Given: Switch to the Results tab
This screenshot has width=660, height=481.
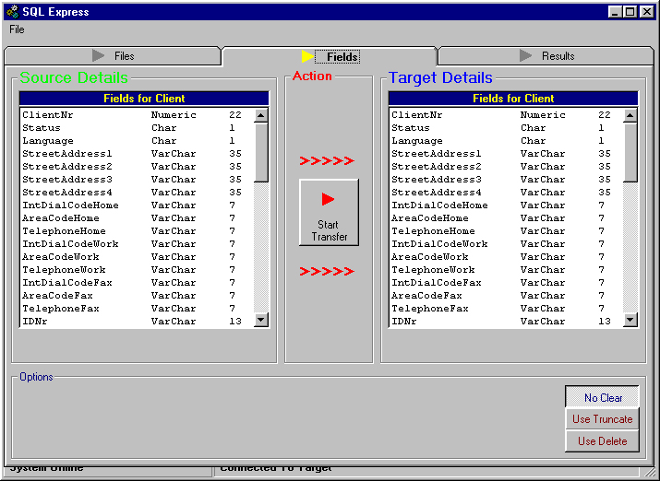Looking at the screenshot, I should pyautogui.click(x=547, y=56).
